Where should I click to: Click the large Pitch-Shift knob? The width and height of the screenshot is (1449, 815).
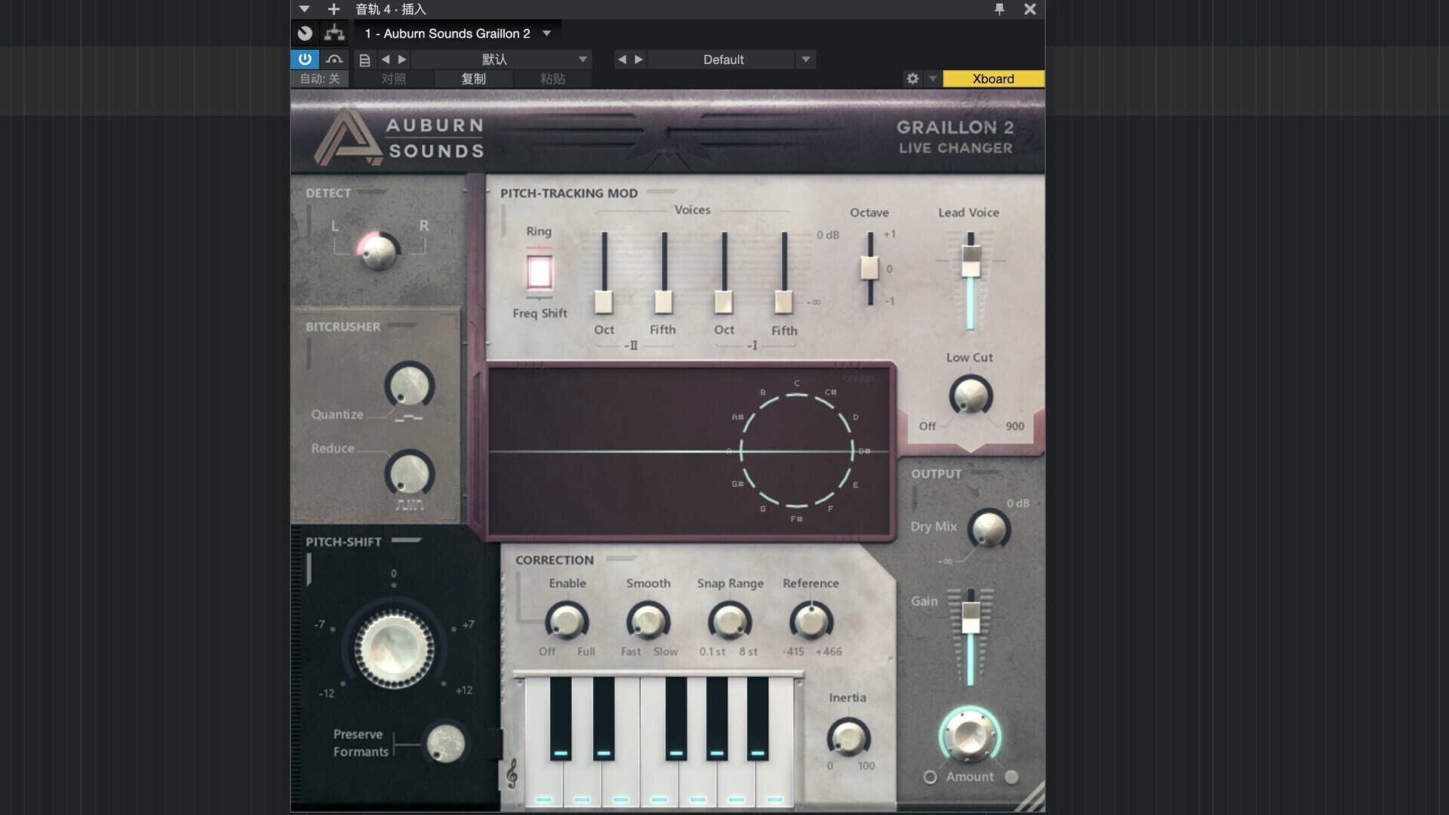[x=393, y=649]
